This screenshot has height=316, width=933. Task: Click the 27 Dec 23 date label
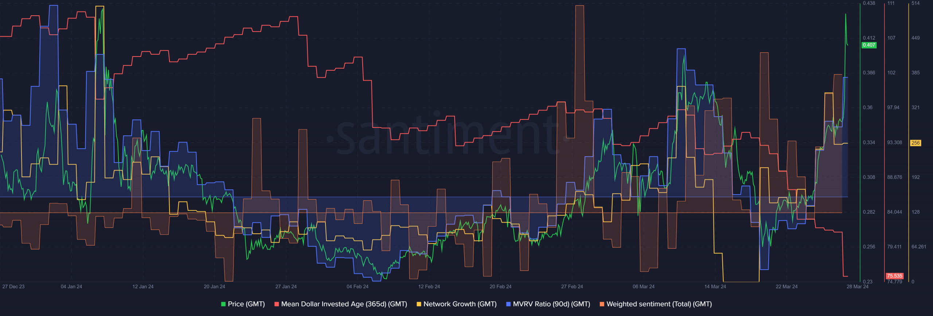tap(13, 286)
